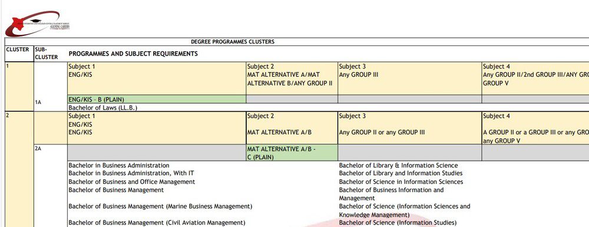Screen dimensions: 589x227
Task: Click 'Bachelor in Business Administration' first programme line
Action: point(119,165)
